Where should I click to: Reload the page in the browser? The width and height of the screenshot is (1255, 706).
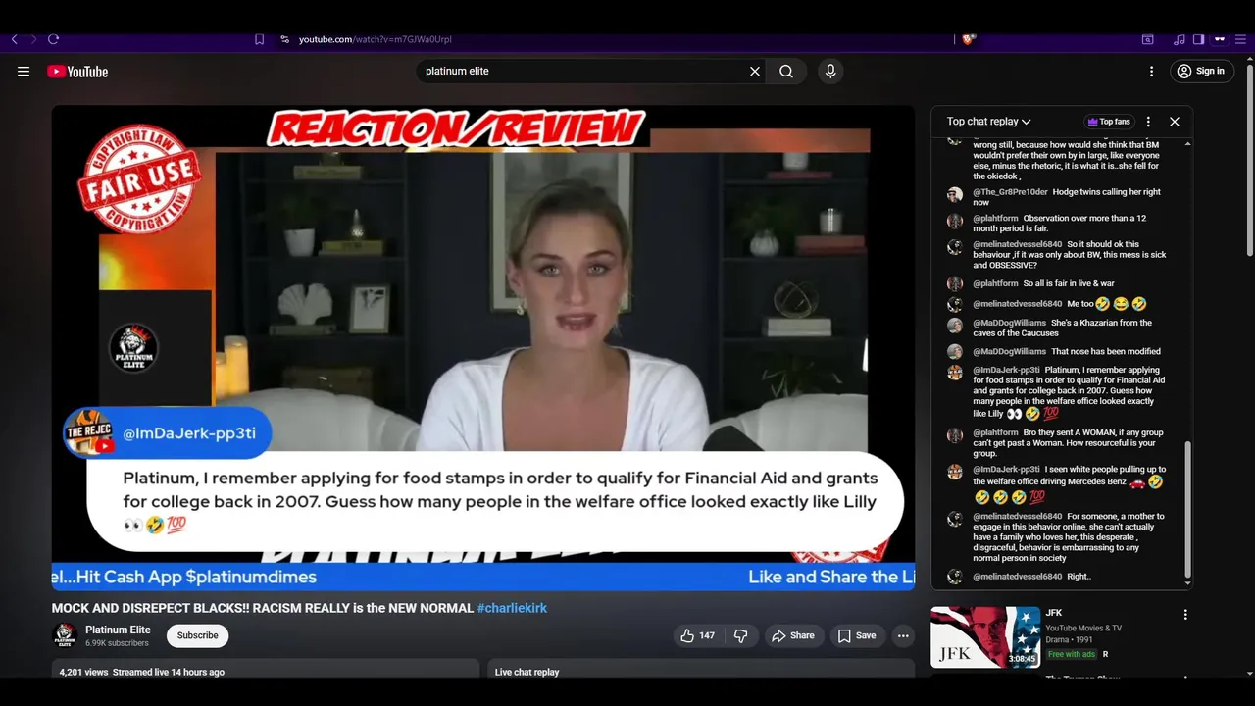coord(54,39)
